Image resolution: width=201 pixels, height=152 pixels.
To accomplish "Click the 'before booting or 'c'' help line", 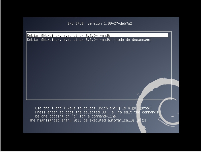I will click(76, 116).
